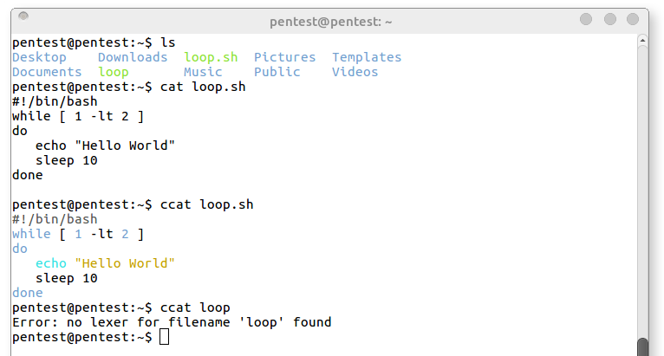Click the yellow "Hello World" string

click(125, 263)
